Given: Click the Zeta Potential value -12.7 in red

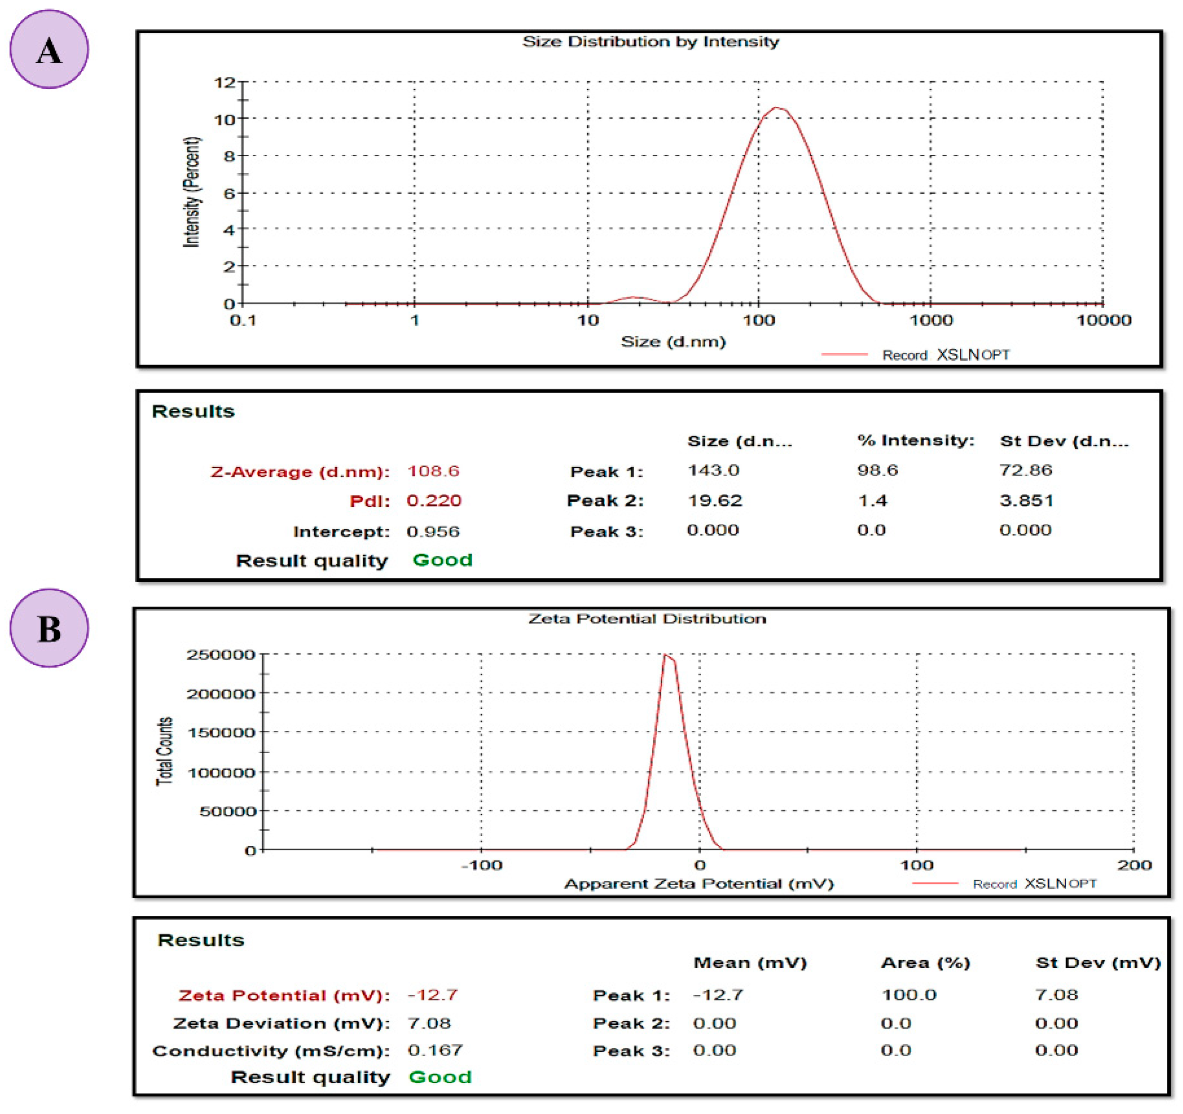Looking at the screenshot, I should 432,995.
